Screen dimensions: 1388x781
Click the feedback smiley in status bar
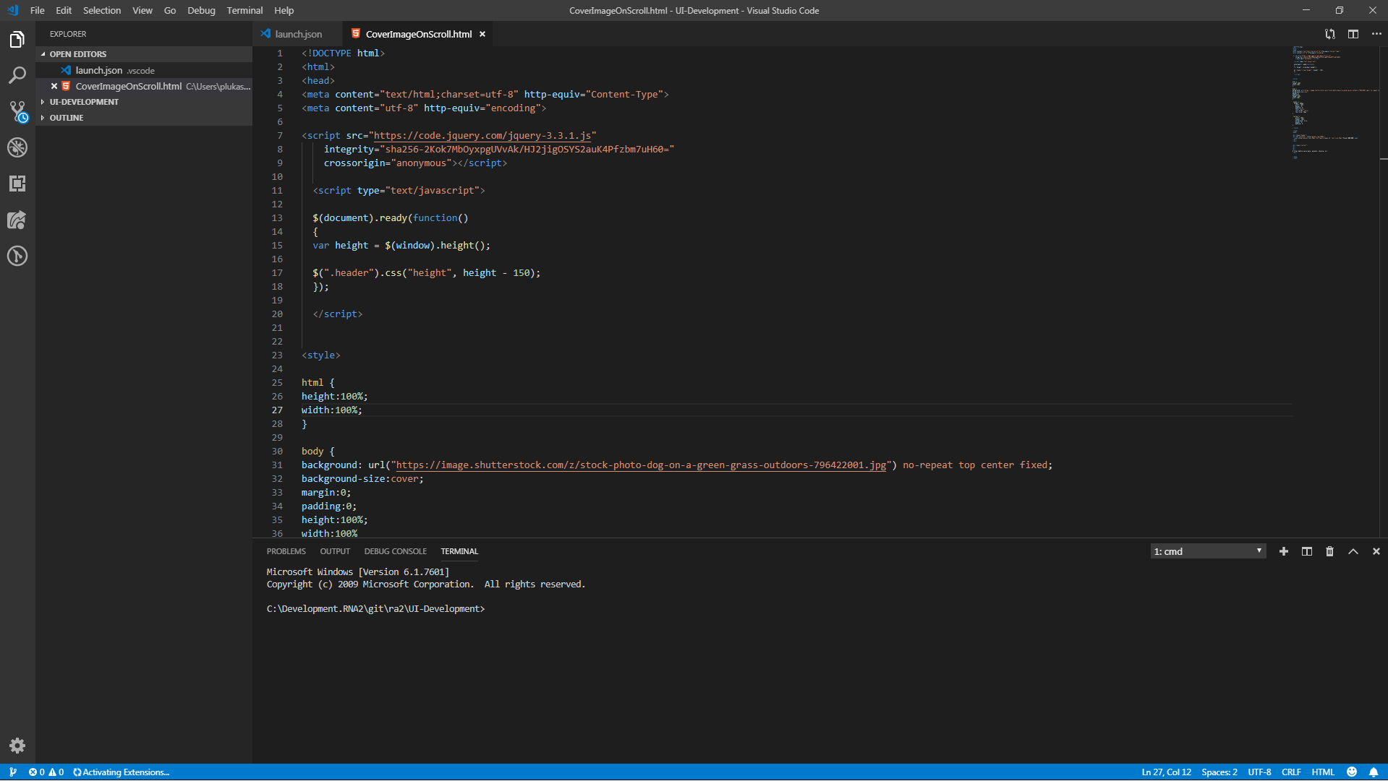[1352, 772]
